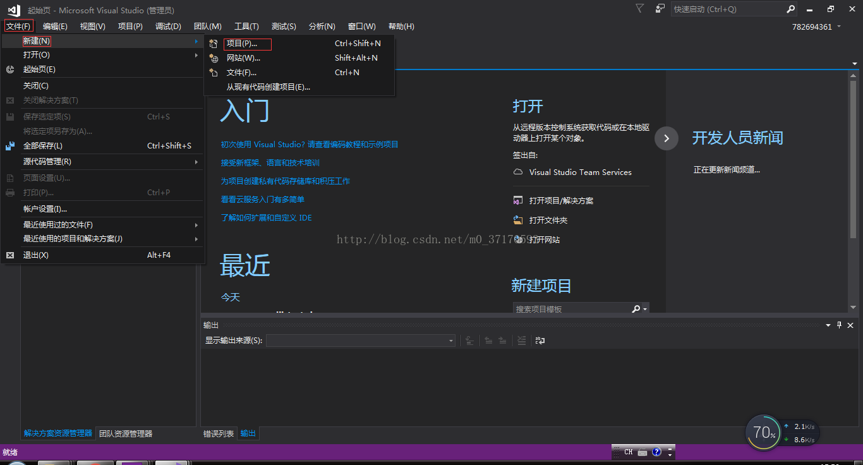Open the 文件(F) menu
The image size is (863, 465).
(18, 26)
